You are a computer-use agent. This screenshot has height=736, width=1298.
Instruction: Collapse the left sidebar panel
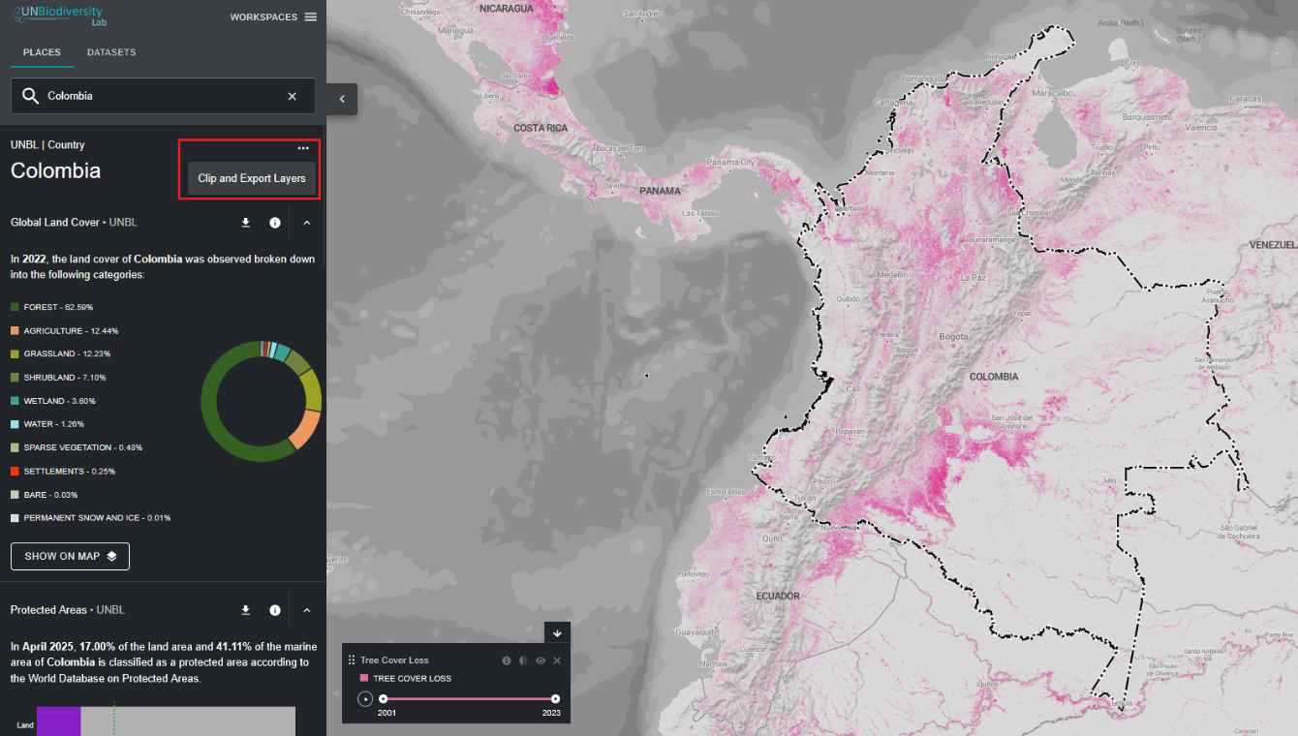342,99
